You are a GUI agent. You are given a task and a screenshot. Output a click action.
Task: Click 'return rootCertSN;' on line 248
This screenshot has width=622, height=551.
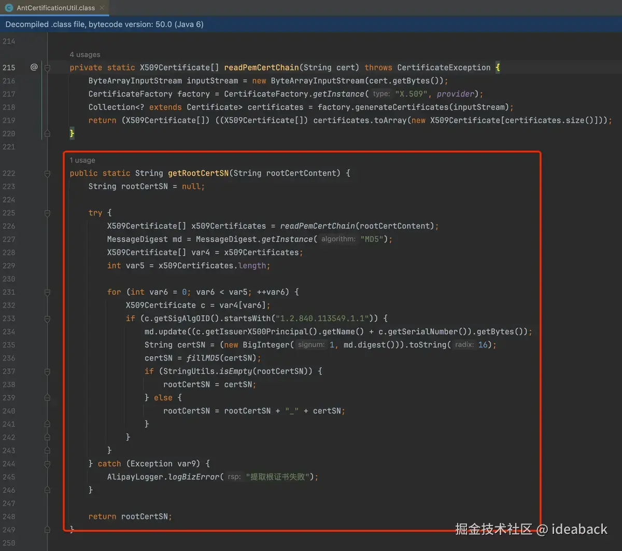point(130,517)
